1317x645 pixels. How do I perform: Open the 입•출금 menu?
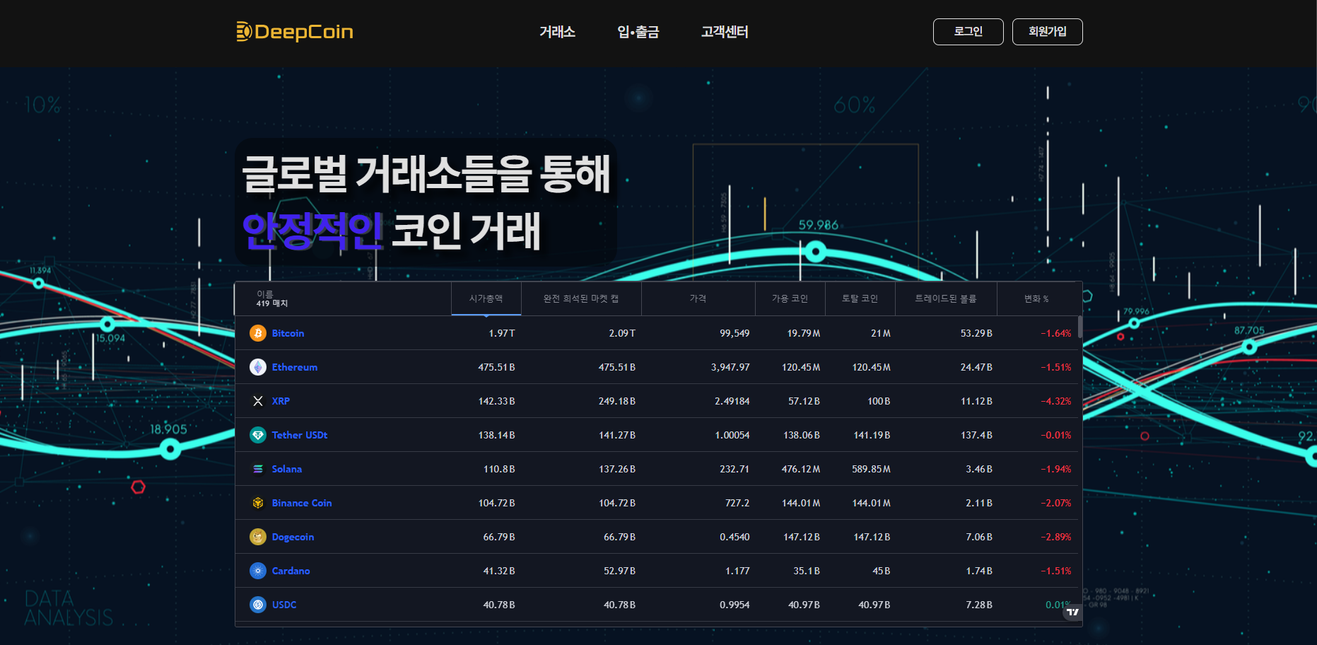click(x=638, y=32)
